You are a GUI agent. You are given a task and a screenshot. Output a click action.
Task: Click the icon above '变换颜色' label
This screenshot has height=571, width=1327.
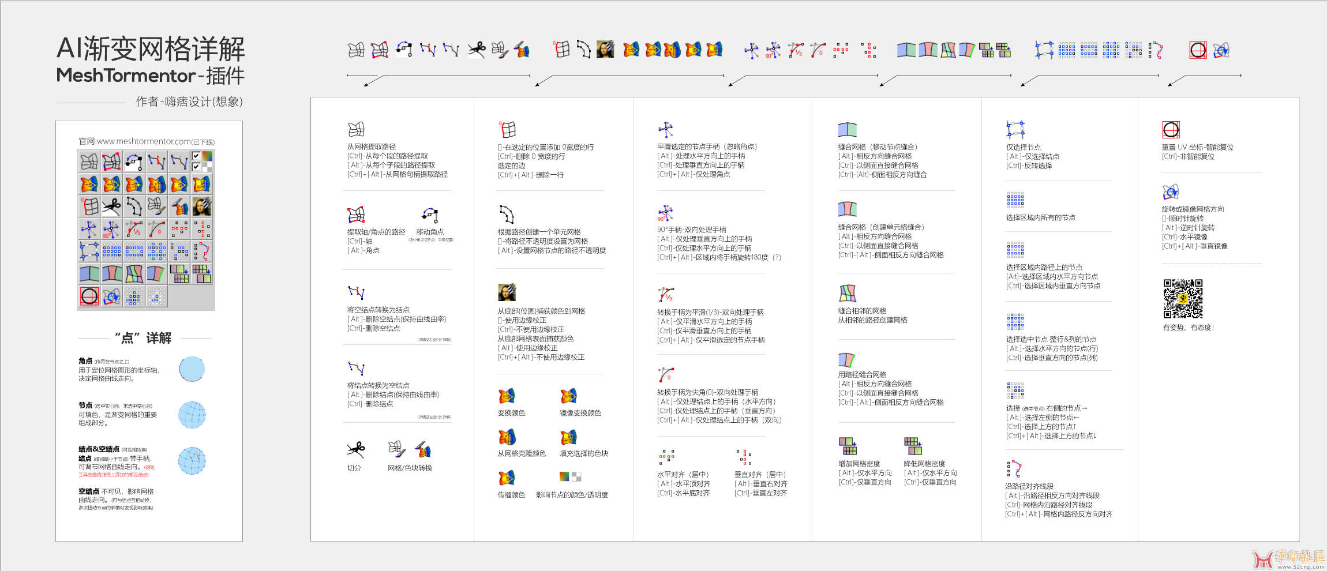[x=506, y=396]
